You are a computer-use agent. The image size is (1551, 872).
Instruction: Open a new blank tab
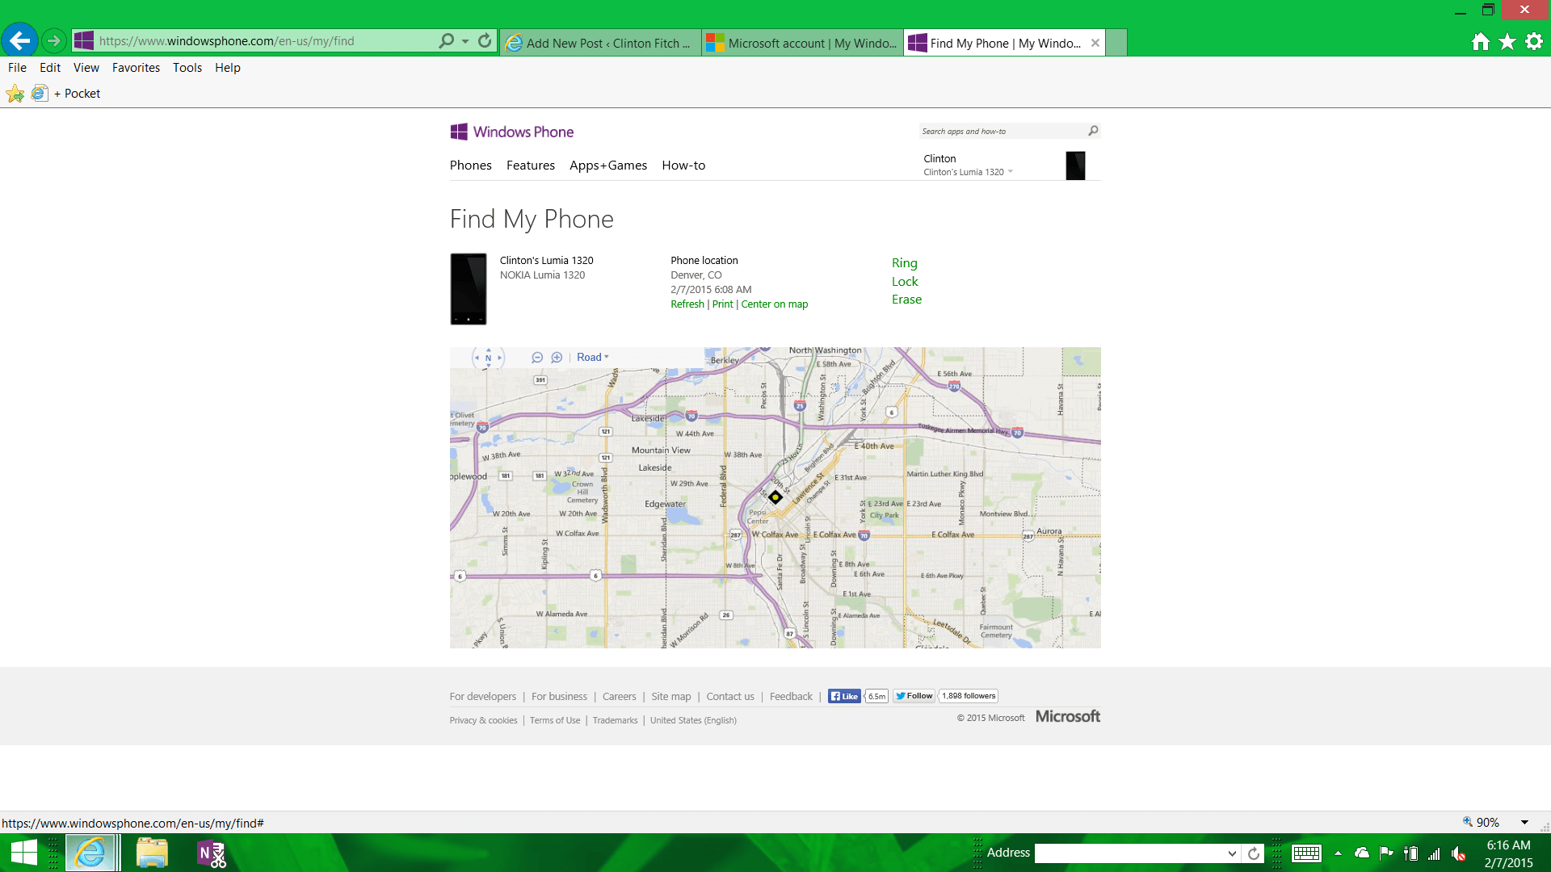1116,43
